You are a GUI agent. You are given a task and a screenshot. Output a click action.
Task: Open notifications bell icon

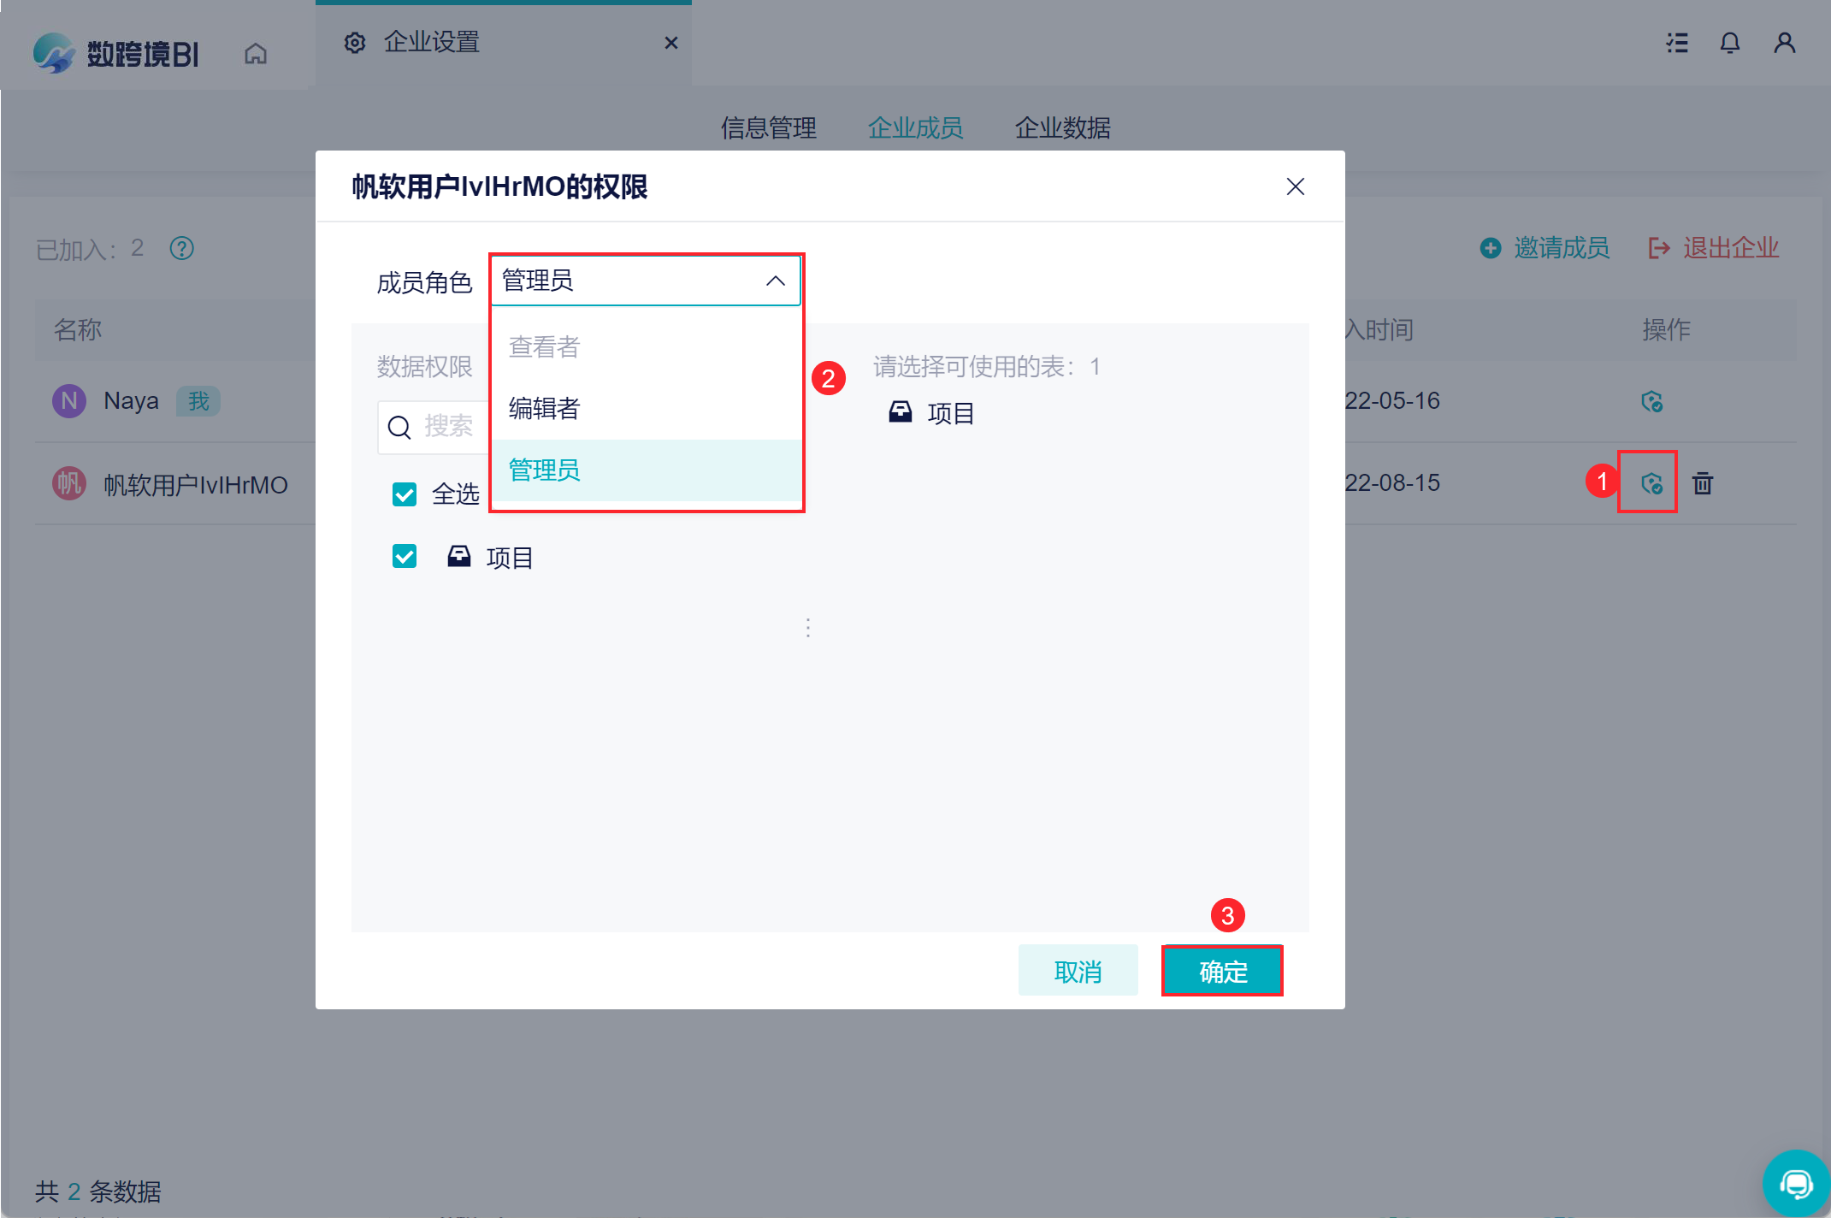tap(1729, 43)
